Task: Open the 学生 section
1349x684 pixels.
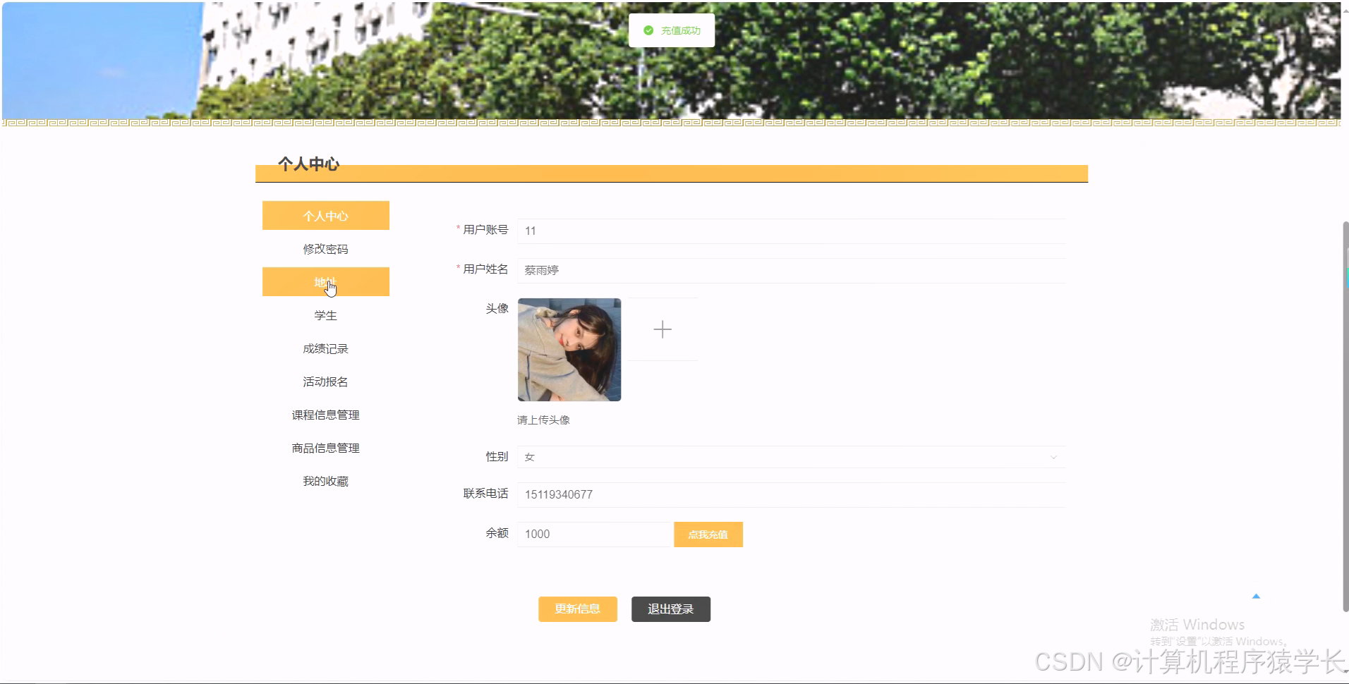Action: 325,314
